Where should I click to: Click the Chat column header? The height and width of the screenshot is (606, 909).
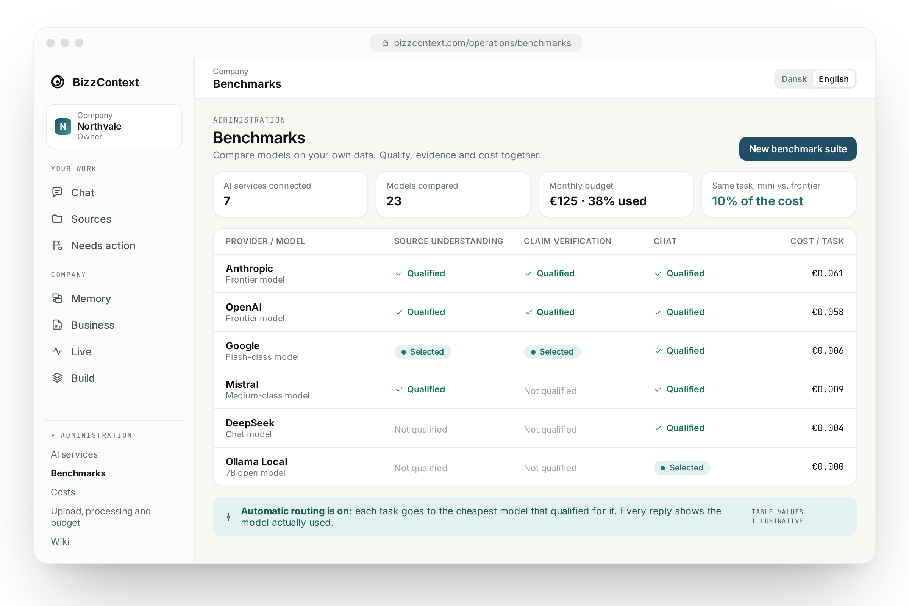pyautogui.click(x=665, y=241)
